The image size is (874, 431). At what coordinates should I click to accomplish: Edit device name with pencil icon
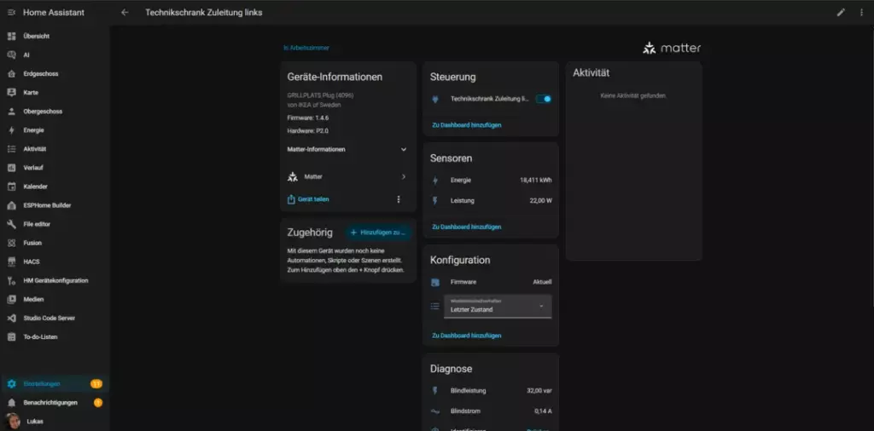pos(841,12)
